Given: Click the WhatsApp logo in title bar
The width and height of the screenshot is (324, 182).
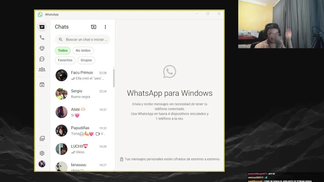Looking at the screenshot, I should pos(40,15).
